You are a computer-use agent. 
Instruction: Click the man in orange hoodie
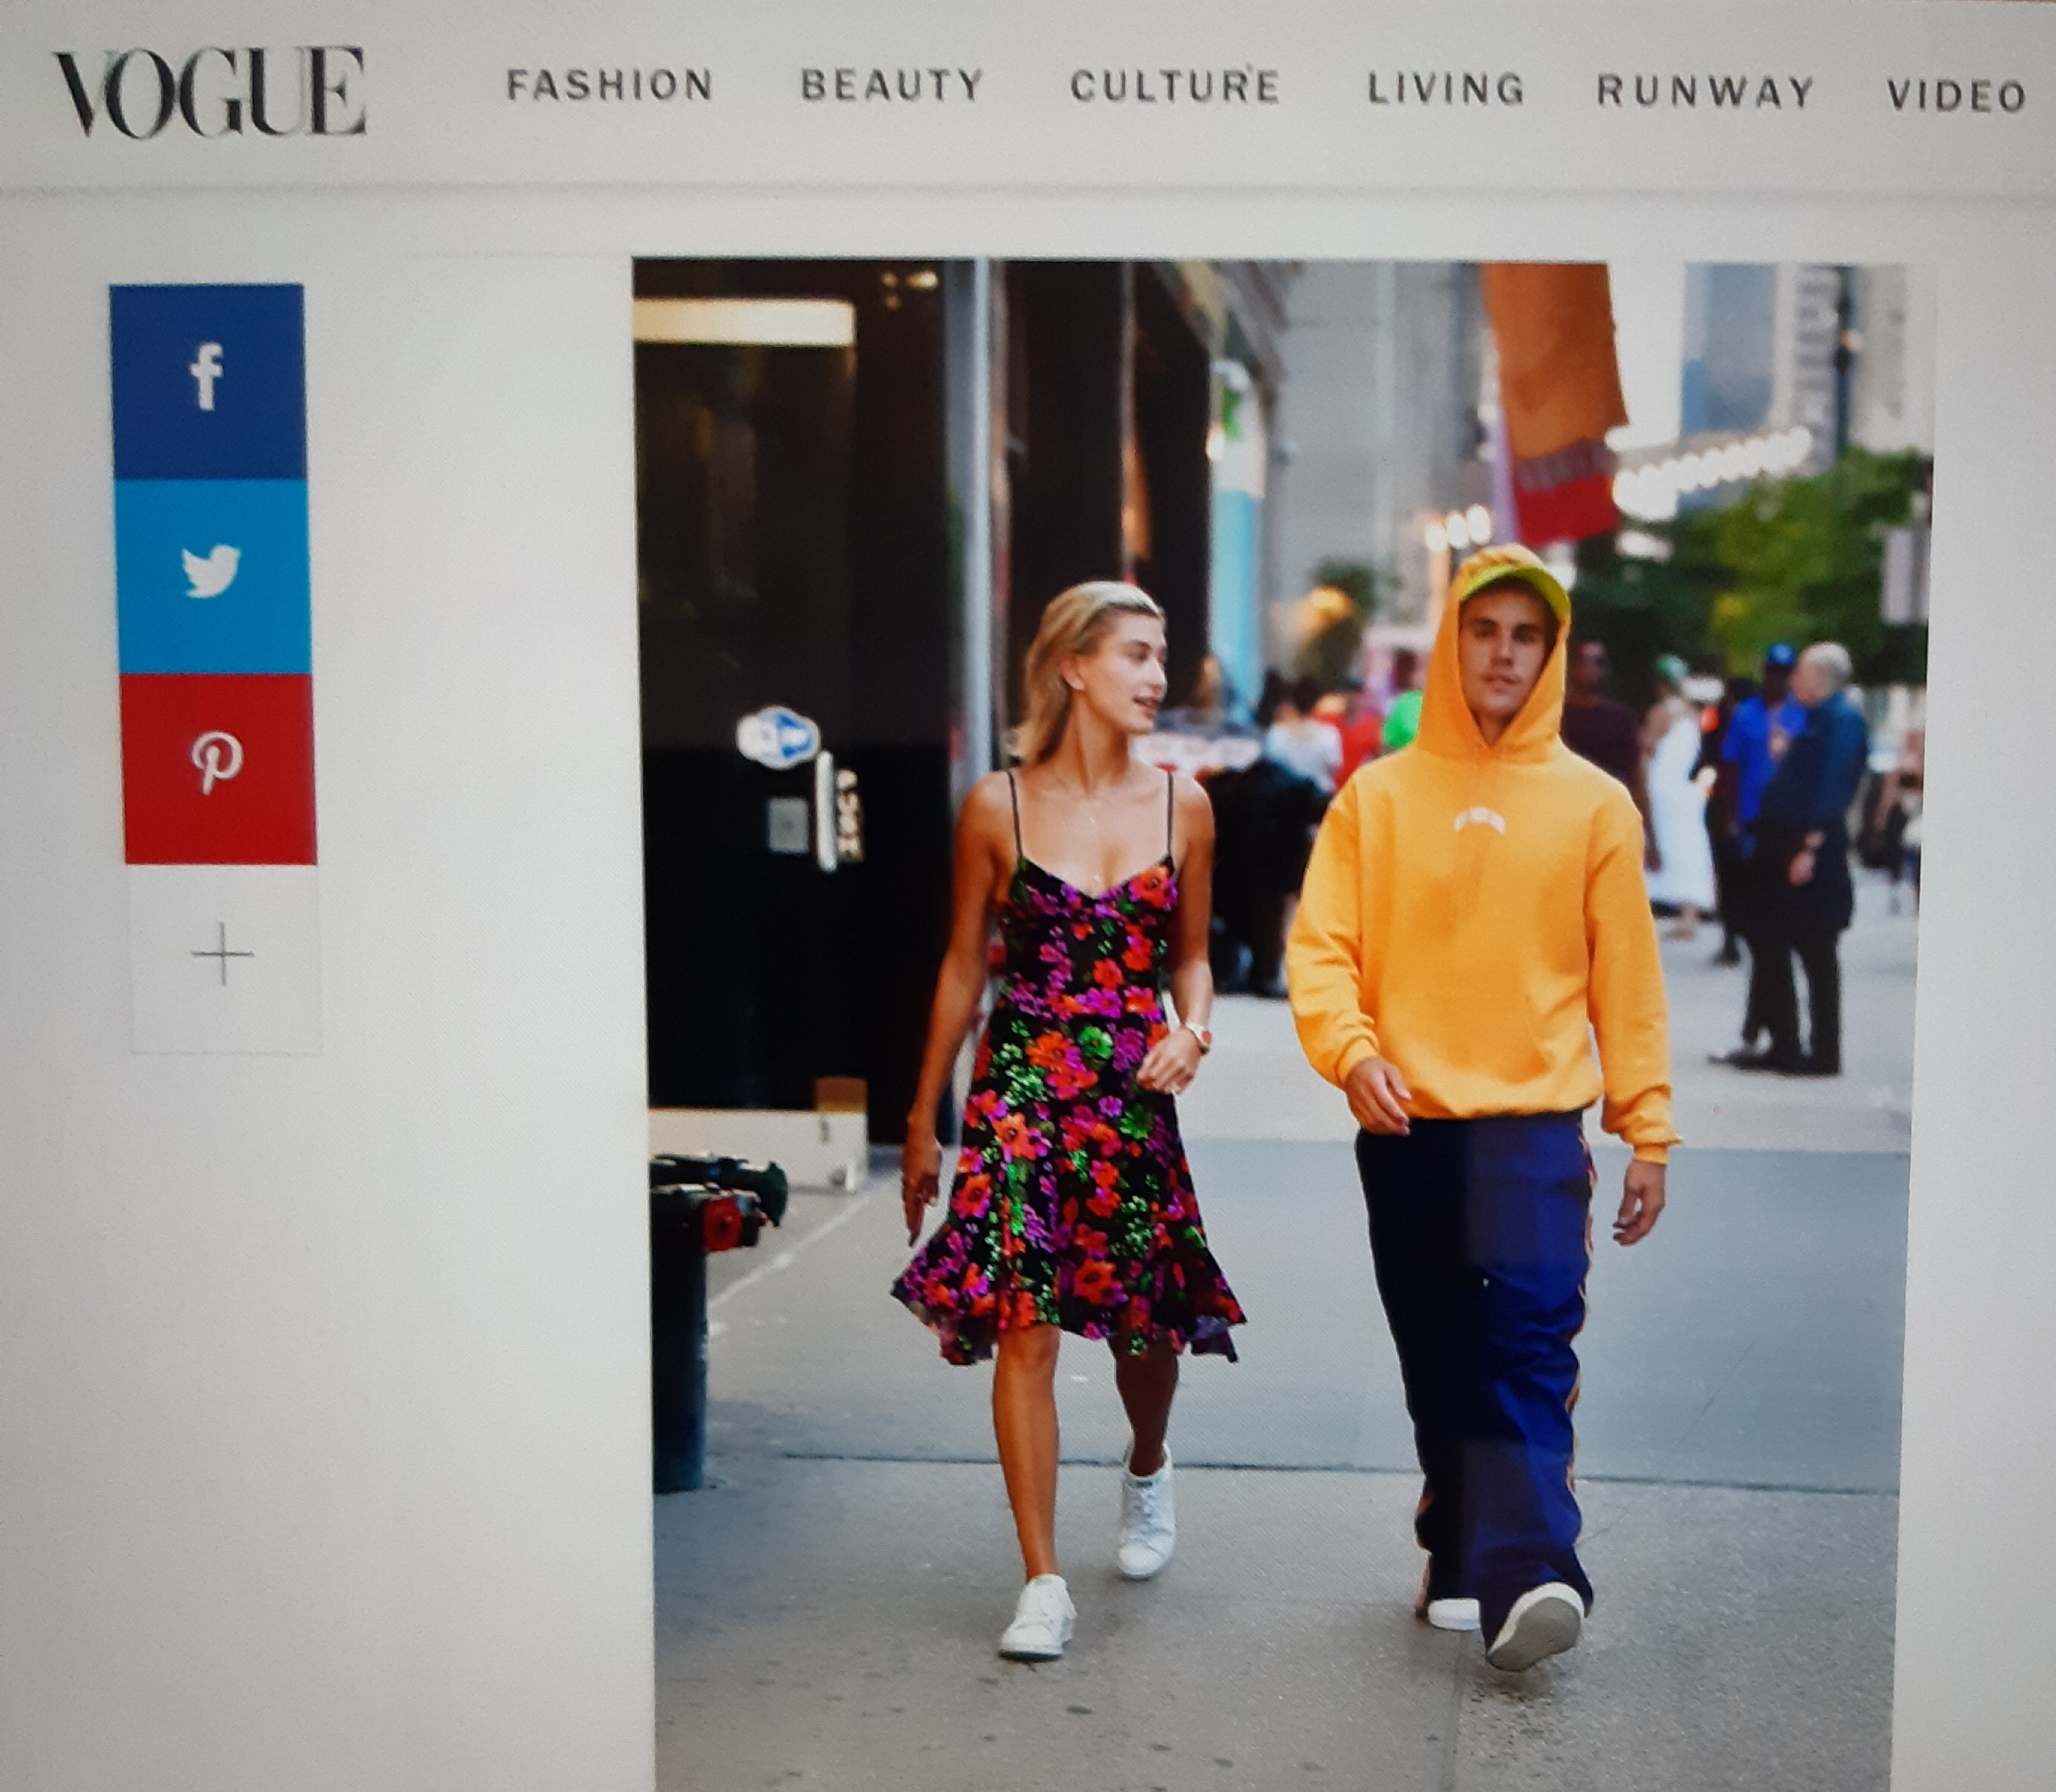[1480, 950]
